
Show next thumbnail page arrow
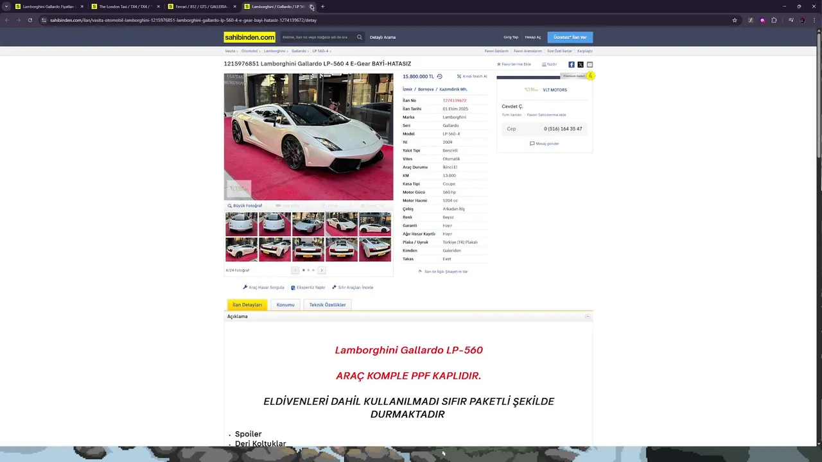coord(322,270)
